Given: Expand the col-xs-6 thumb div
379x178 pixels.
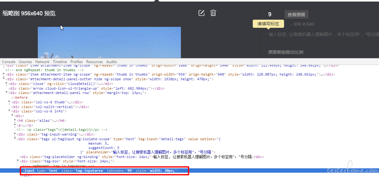Looking at the screenshot, I should pyautogui.click(x=9, y=102).
